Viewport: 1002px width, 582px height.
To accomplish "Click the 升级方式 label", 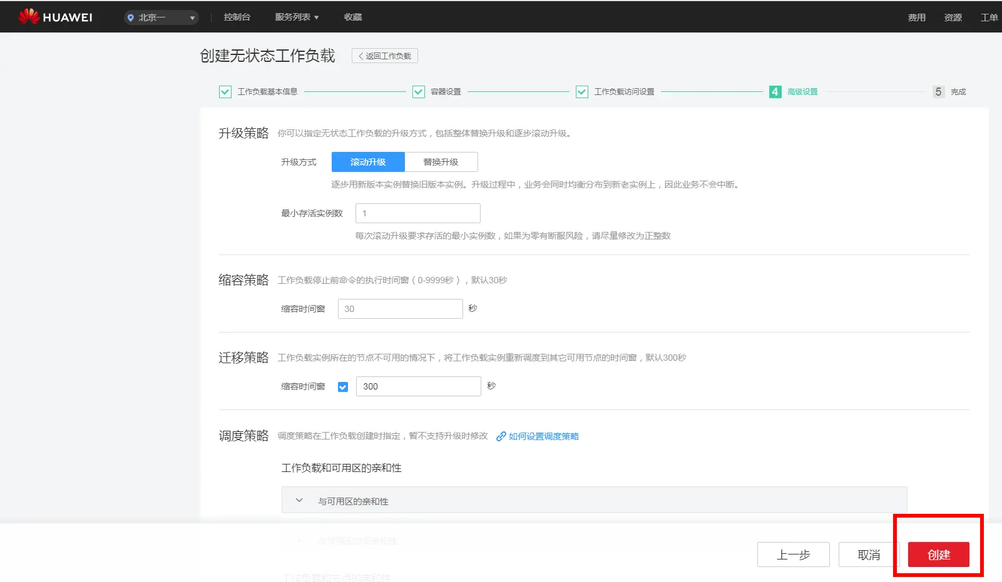I will pos(299,162).
